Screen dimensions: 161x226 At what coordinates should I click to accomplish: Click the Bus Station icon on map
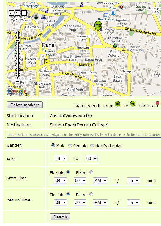(106, 15)
